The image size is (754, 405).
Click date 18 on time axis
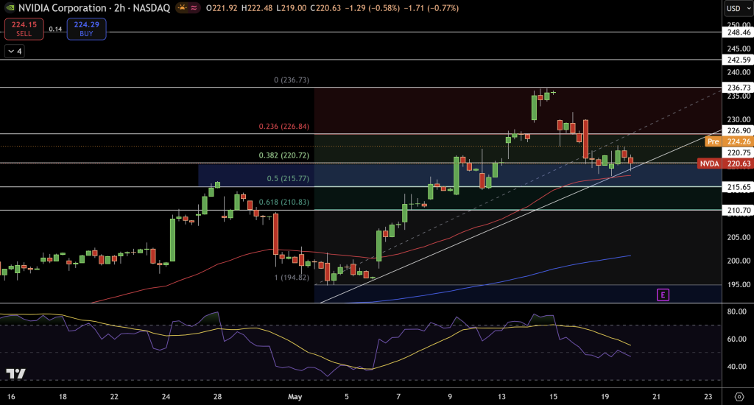point(63,397)
